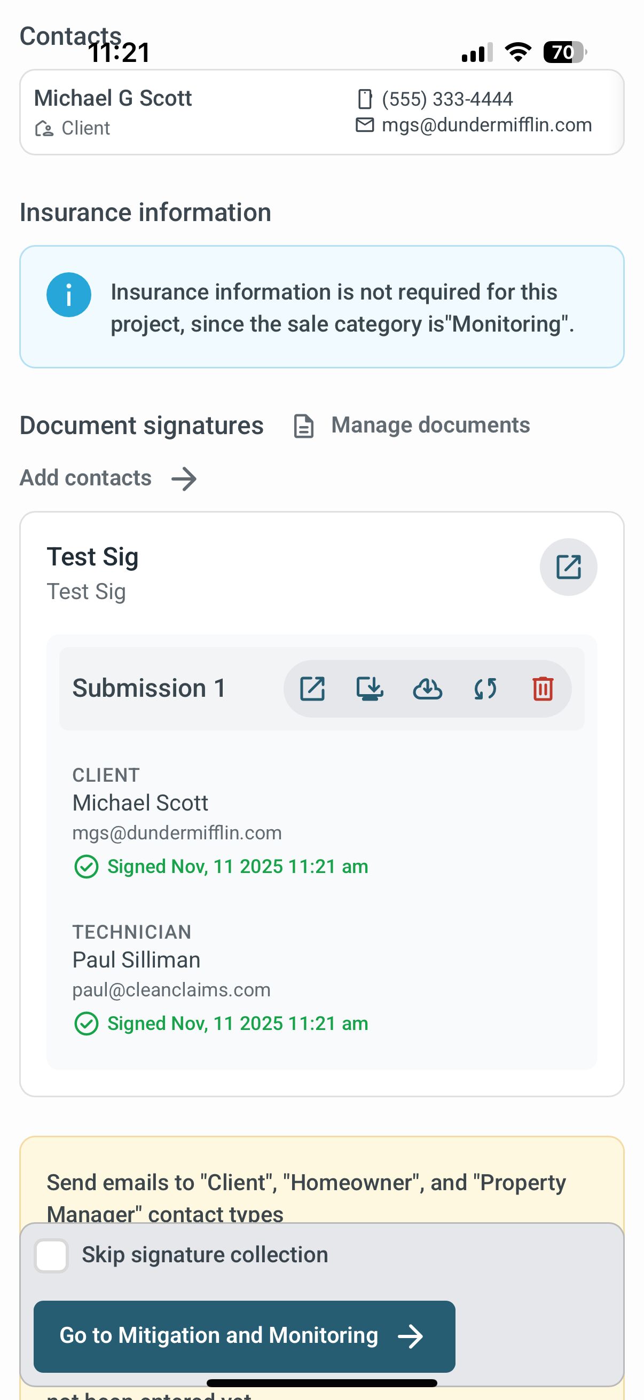Tap the Test Sig document title
Screen dimensions: 644x1400
(x=93, y=556)
